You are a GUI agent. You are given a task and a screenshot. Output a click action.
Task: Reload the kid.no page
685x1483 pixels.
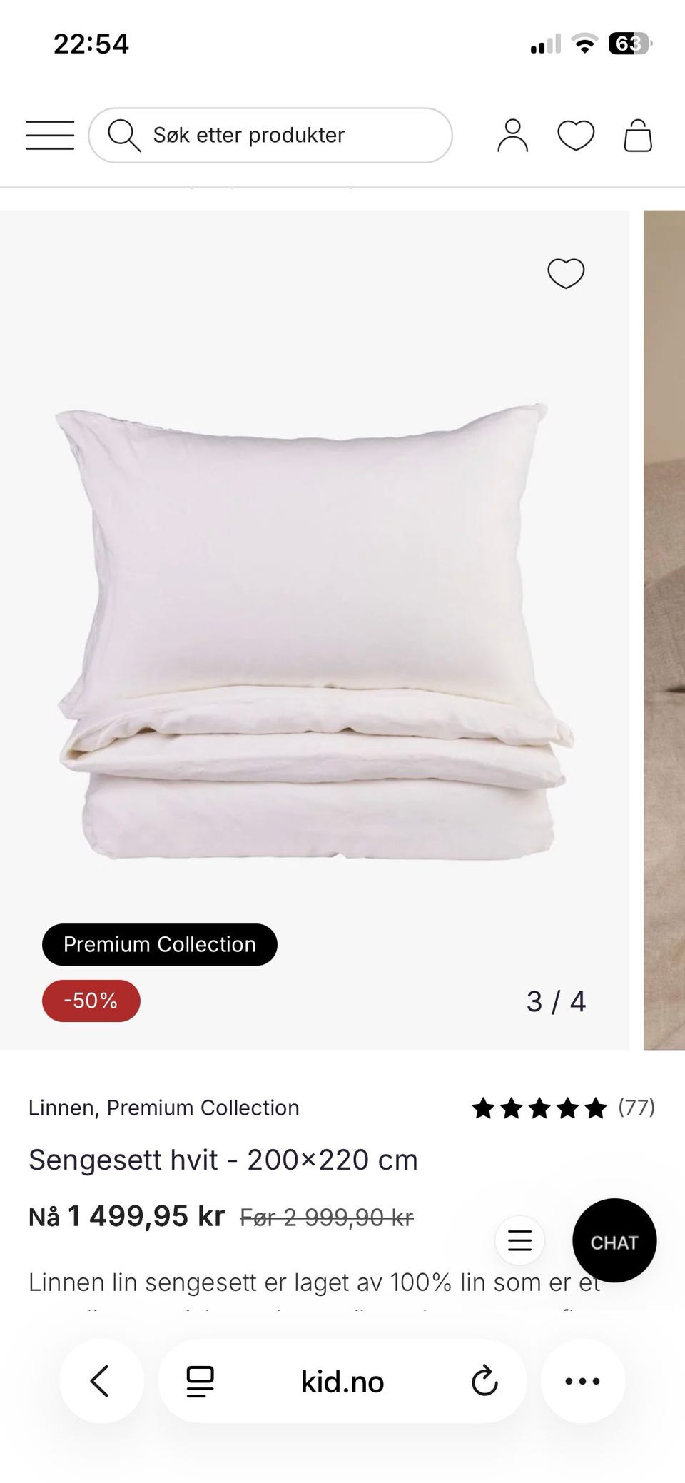click(x=484, y=1381)
